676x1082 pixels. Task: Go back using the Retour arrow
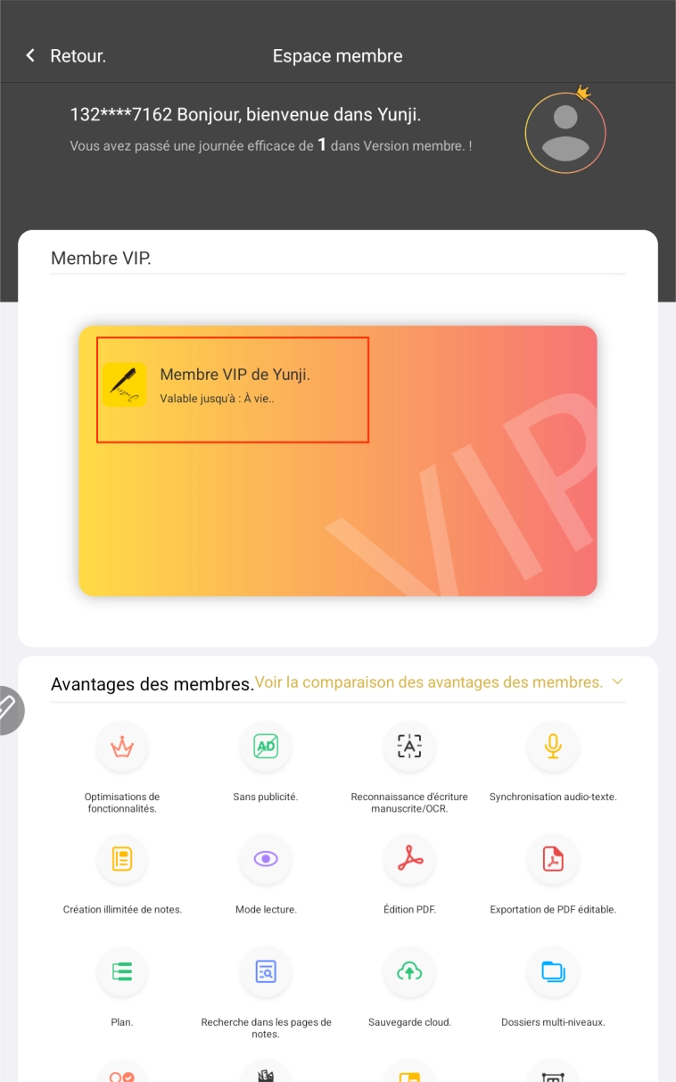point(30,55)
